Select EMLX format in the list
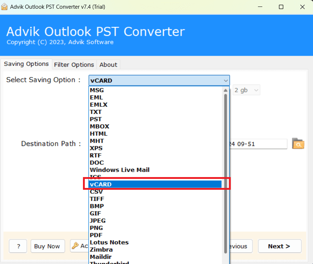Screen dimensions: 313x264 click(155, 105)
